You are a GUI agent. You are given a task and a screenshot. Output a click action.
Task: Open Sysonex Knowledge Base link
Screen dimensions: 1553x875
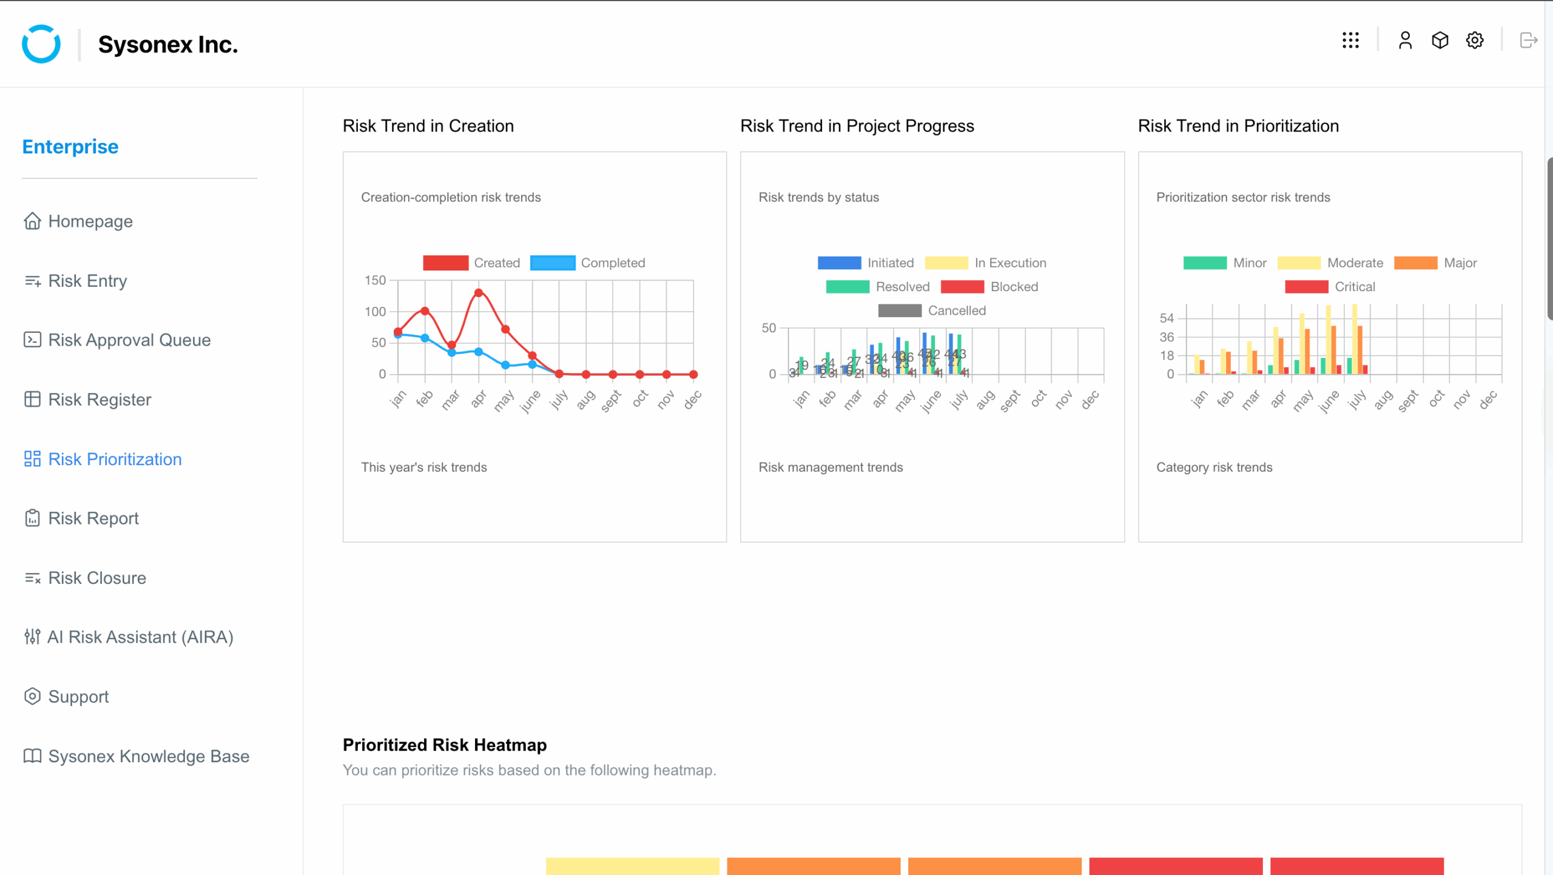coord(149,756)
